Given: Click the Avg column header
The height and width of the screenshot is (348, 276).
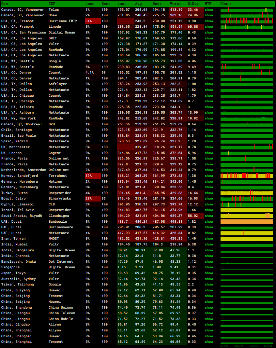Looking at the screenshot, I should tap(138, 4).
